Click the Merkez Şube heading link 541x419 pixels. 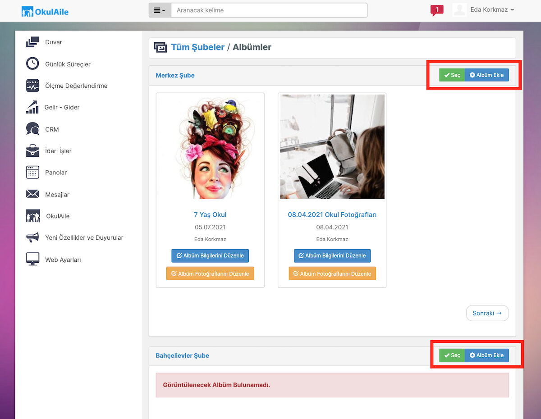(x=175, y=75)
